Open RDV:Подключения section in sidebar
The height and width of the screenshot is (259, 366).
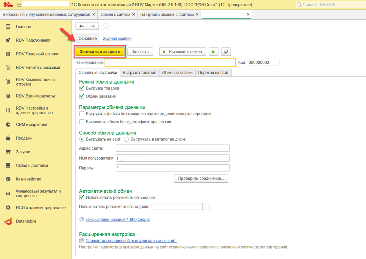pos(33,40)
